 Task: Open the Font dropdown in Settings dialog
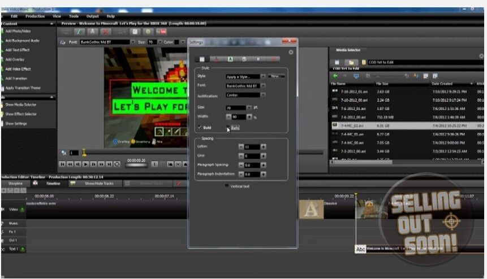click(263, 86)
